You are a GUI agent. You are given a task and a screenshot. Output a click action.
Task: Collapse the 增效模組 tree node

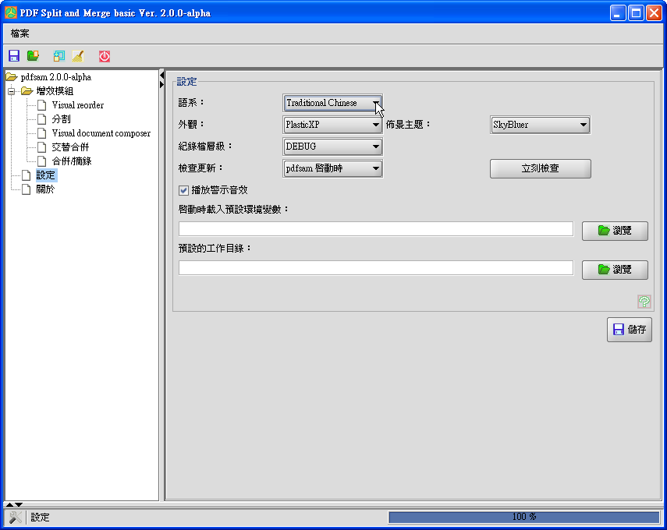(x=12, y=91)
